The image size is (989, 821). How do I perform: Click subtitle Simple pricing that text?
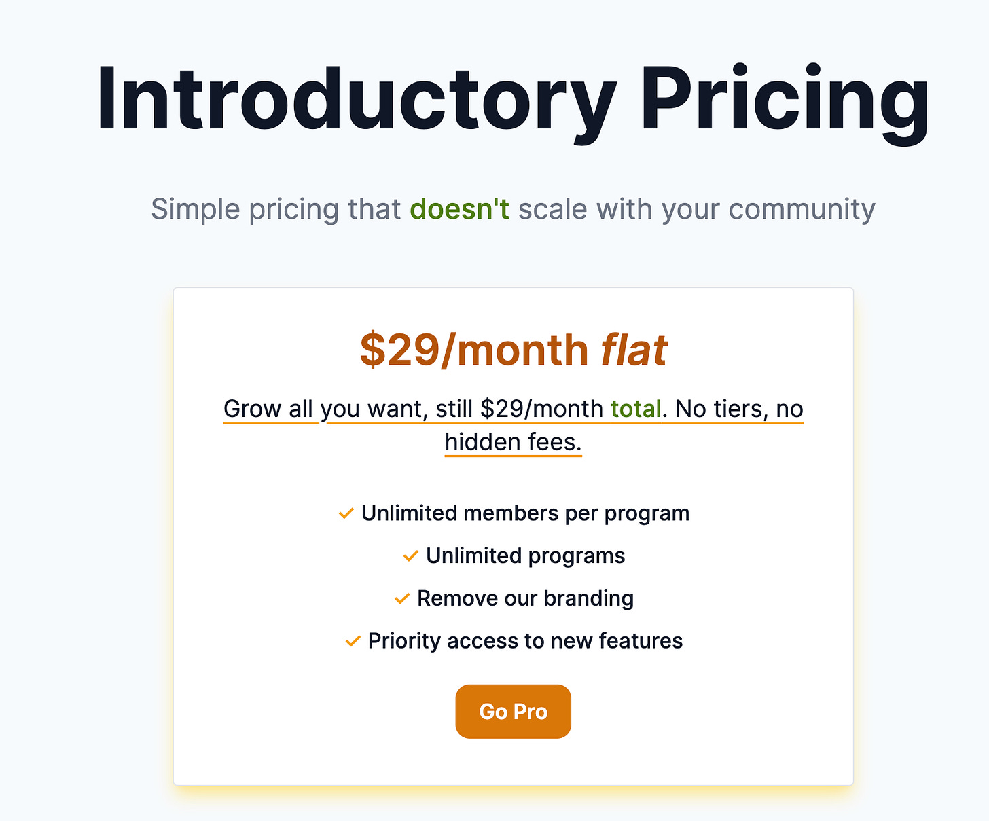coord(276,208)
